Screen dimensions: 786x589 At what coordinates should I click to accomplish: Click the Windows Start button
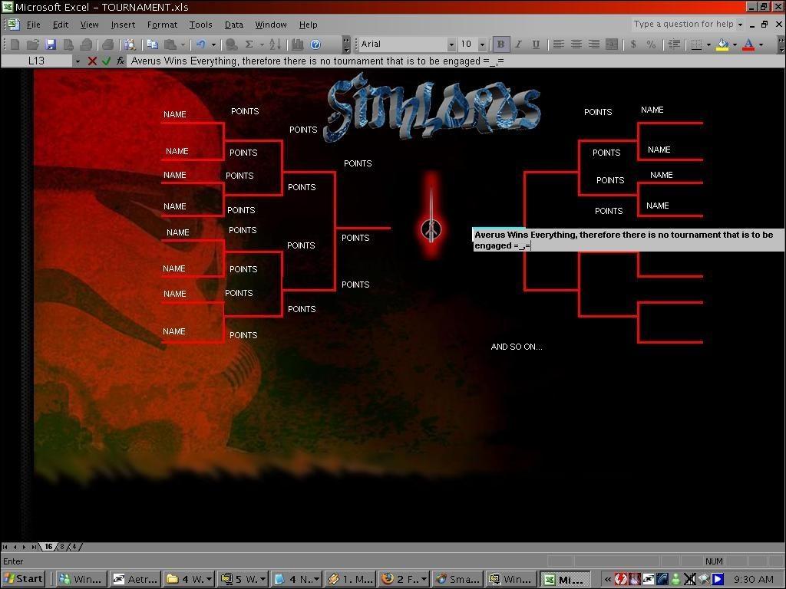point(24,579)
